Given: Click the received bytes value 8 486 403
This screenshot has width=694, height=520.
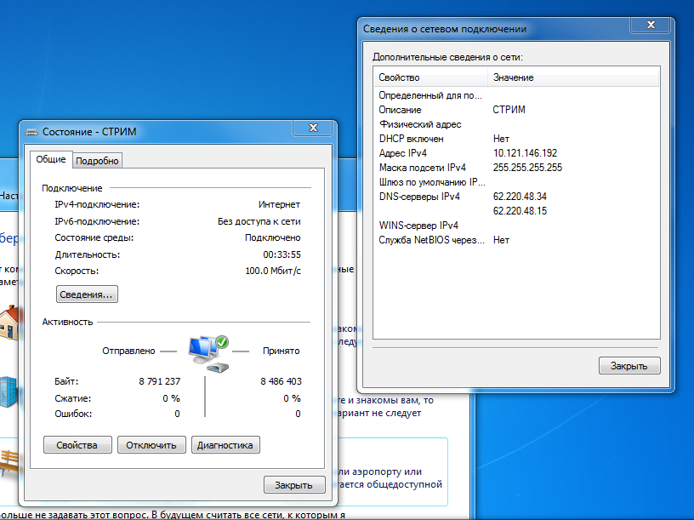Looking at the screenshot, I should point(281,381).
